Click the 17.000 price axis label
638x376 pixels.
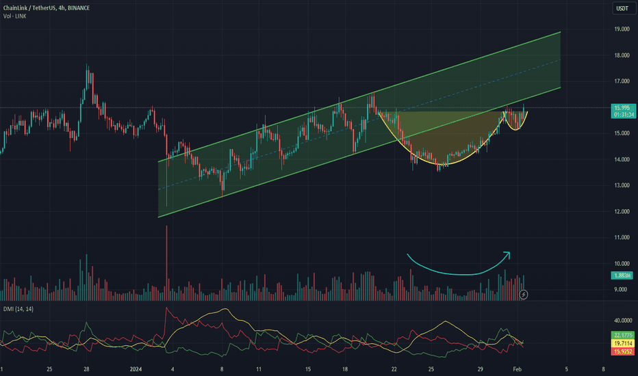coord(622,81)
